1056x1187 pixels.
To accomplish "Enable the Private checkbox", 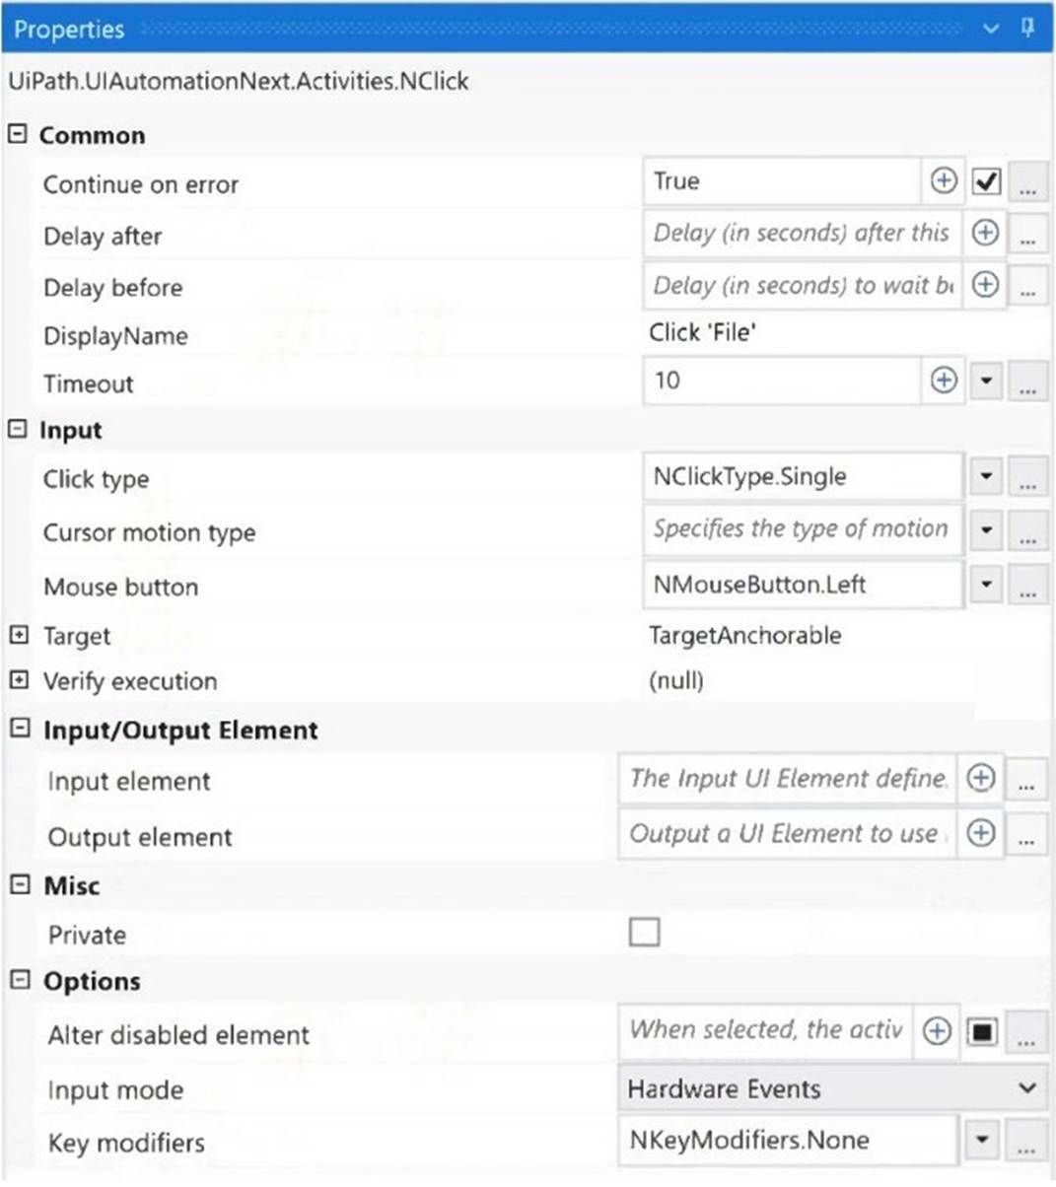I will (x=645, y=931).
